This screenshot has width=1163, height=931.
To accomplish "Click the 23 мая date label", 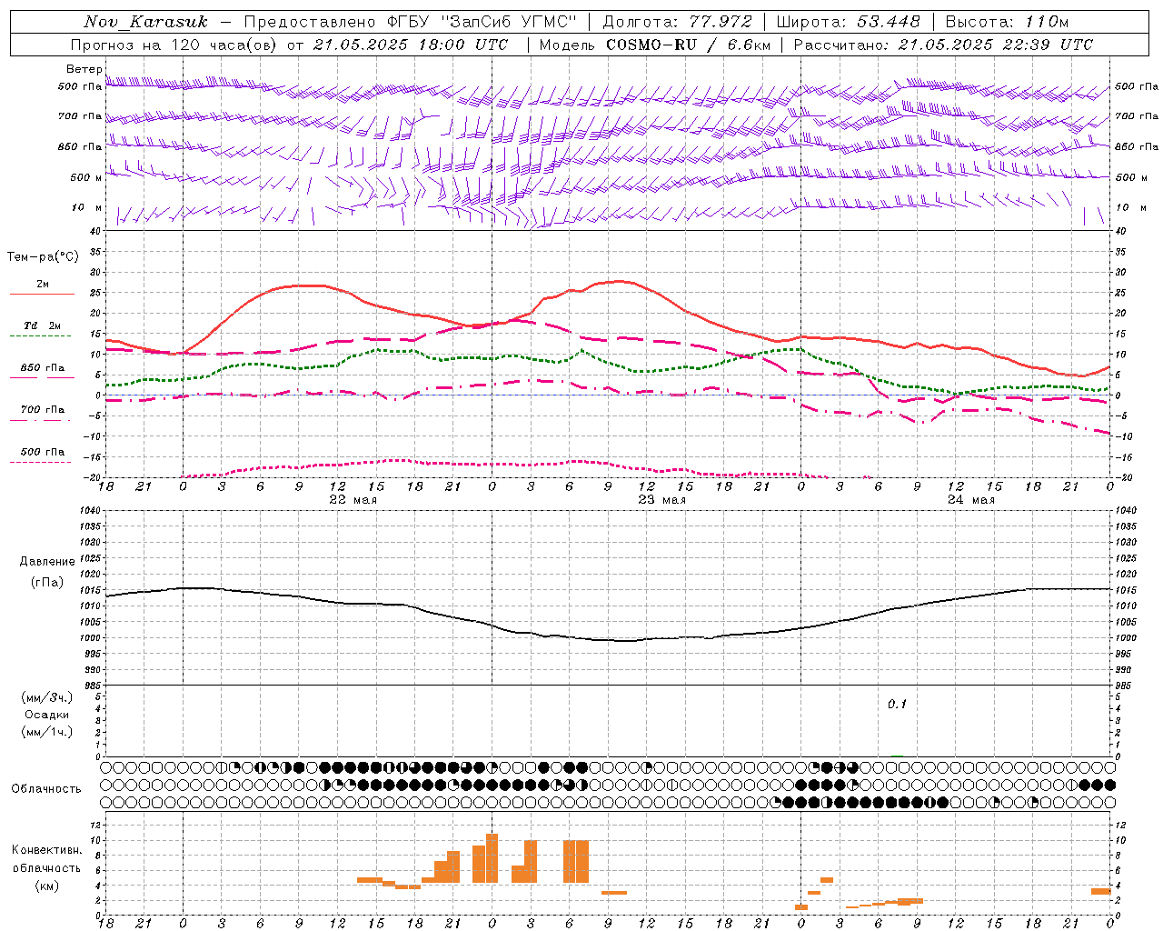I will coord(661,500).
